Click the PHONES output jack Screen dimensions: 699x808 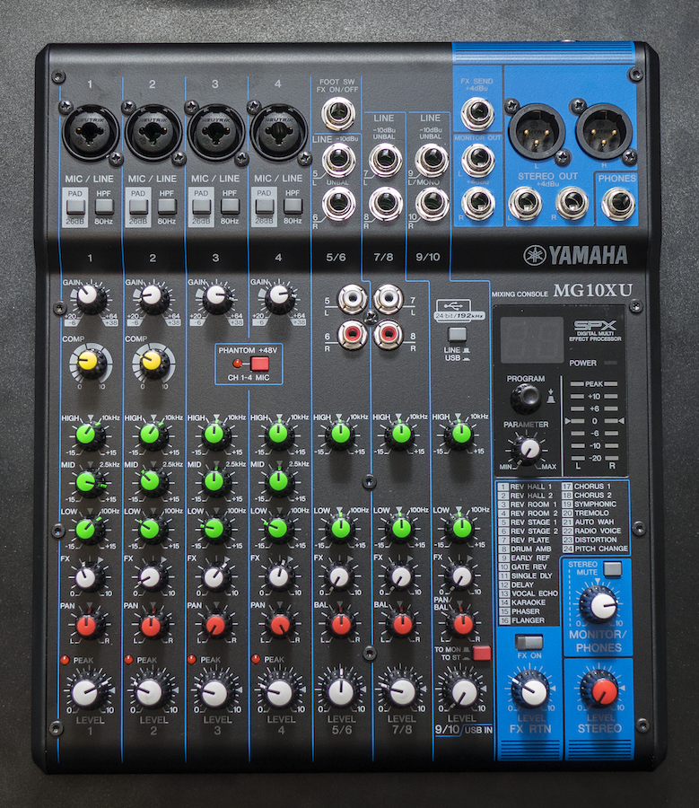pos(617,204)
